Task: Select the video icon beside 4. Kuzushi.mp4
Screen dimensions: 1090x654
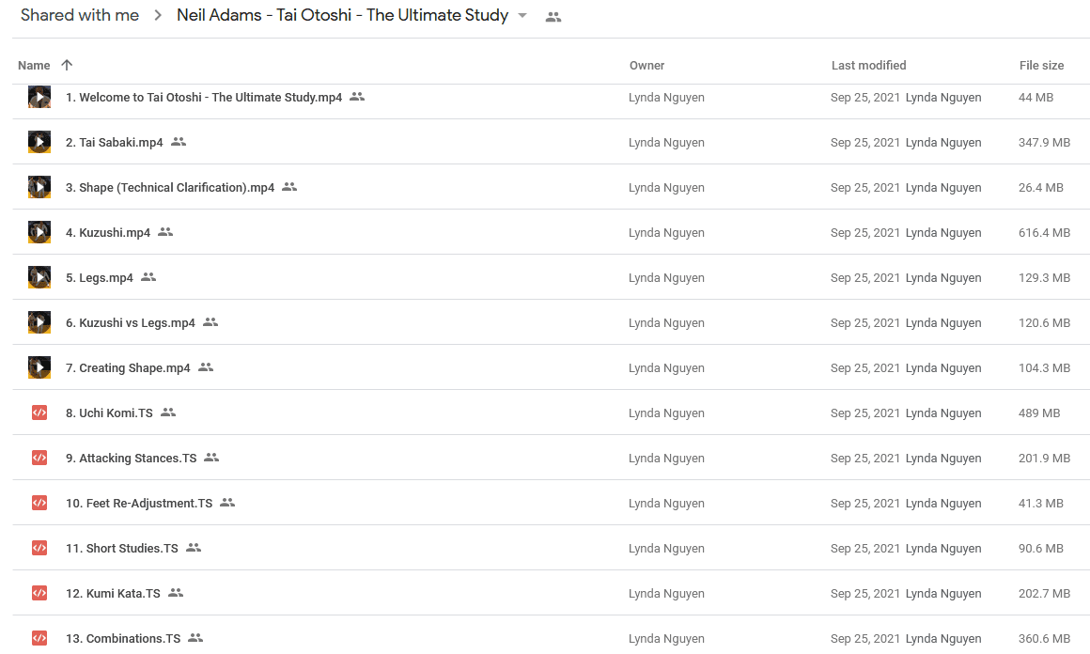Action: [x=39, y=232]
